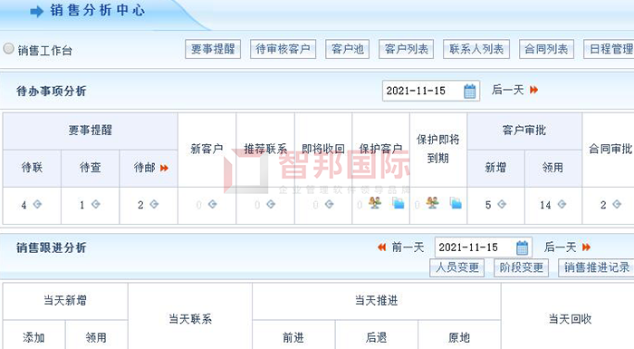Open detail arrow beside 待查 count 1
This screenshot has height=349, width=634.
[x=95, y=205]
